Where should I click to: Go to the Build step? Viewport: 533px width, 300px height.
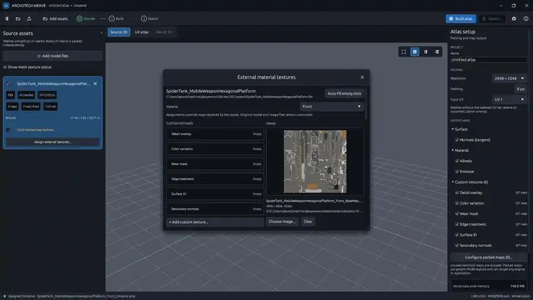116,19
